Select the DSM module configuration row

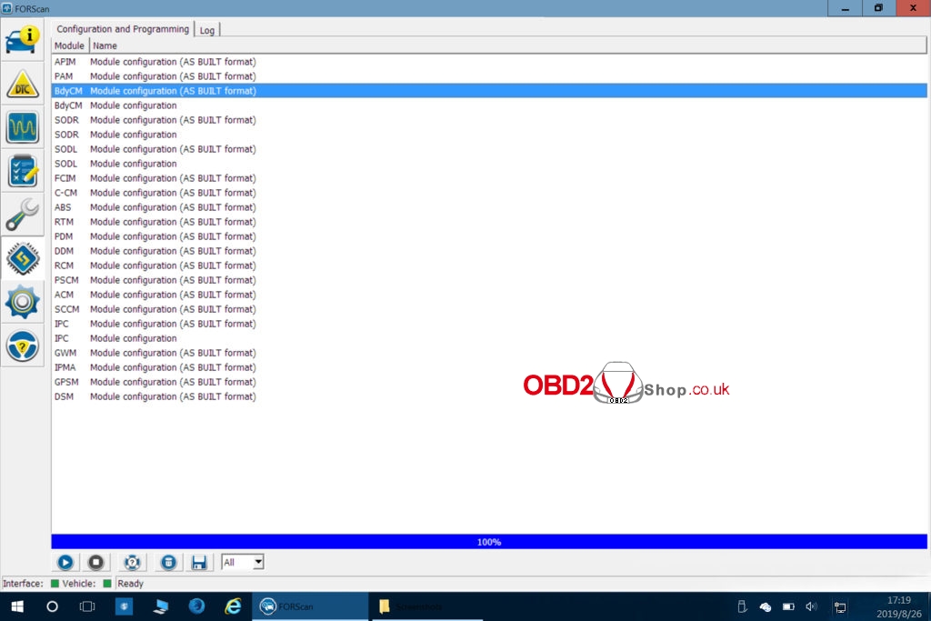tap(173, 396)
